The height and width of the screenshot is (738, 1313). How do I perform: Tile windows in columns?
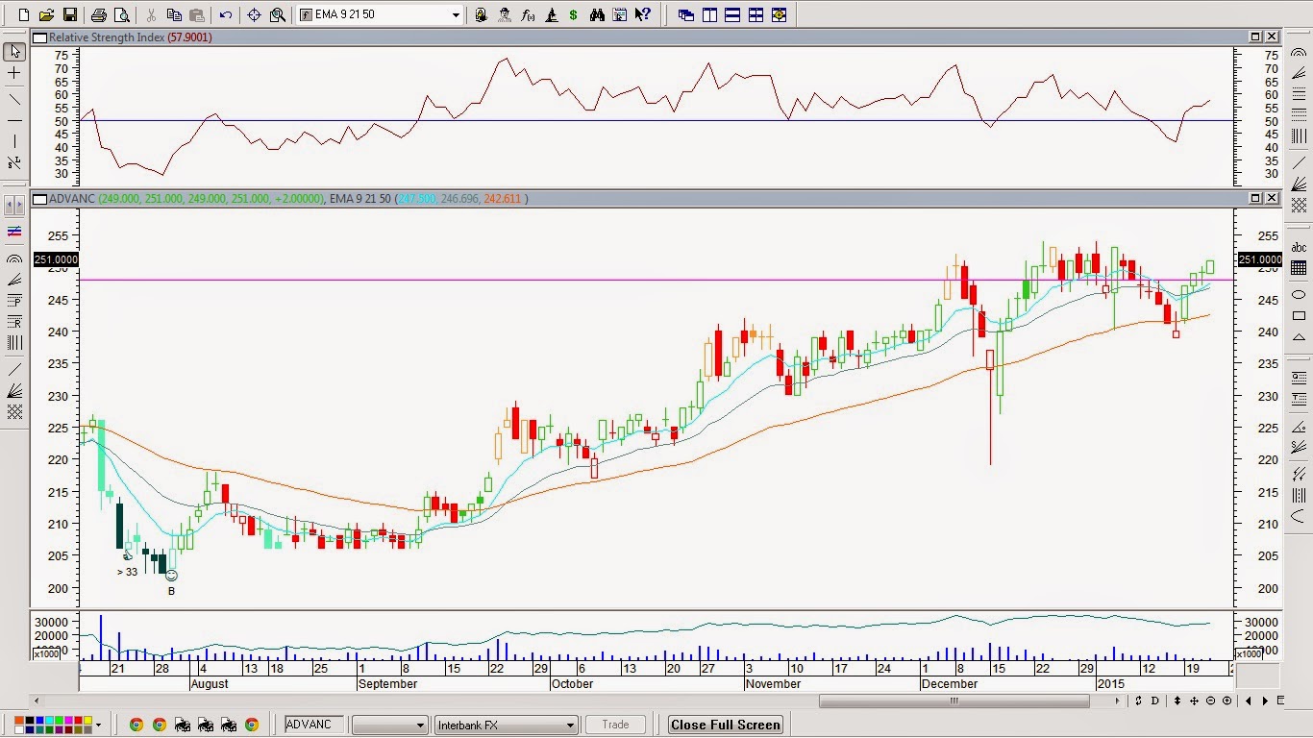[x=709, y=15]
